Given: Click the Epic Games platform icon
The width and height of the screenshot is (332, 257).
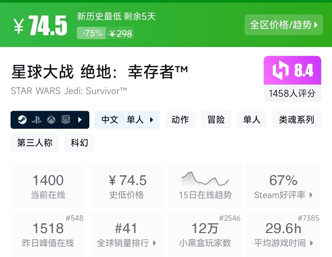Looking at the screenshot, I should click(66, 120).
